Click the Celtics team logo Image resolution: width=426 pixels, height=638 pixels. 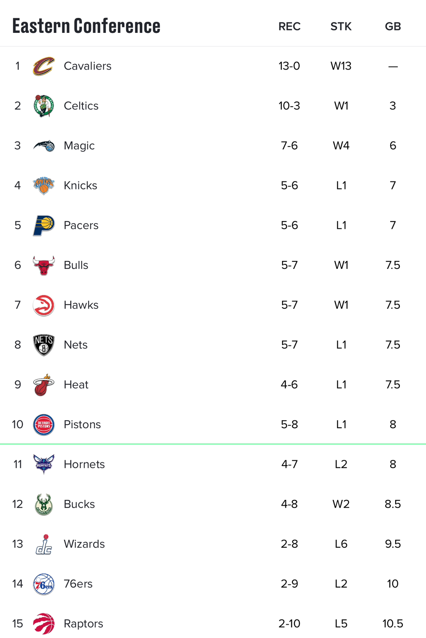pyautogui.click(x=44, y=106)
